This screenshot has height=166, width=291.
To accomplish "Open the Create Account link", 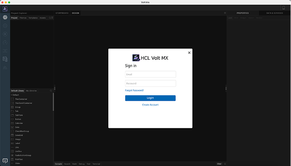I will tap(150, 105).
